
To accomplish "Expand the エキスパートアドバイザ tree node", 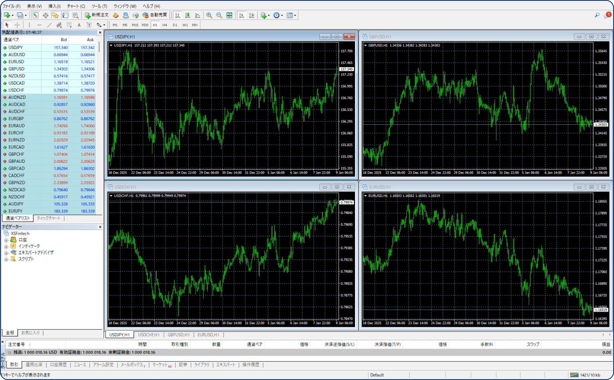I will [x=6, y=253].
